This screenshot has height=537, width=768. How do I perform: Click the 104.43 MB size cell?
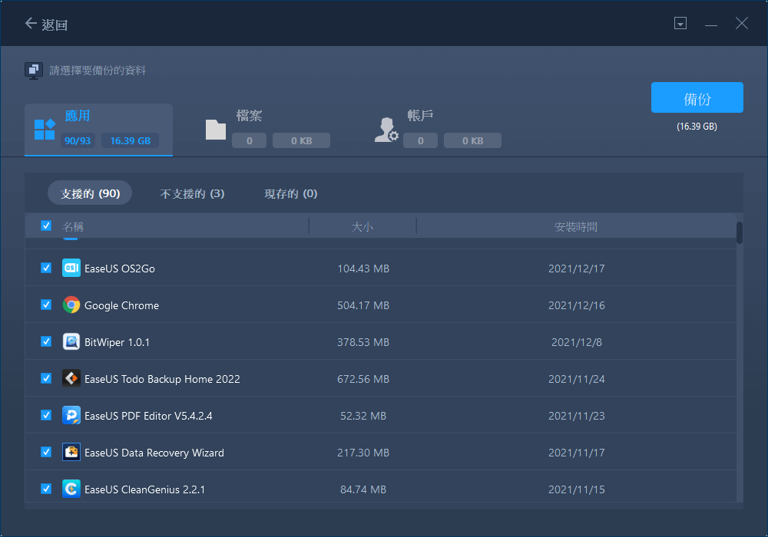[x=363, y=268]
